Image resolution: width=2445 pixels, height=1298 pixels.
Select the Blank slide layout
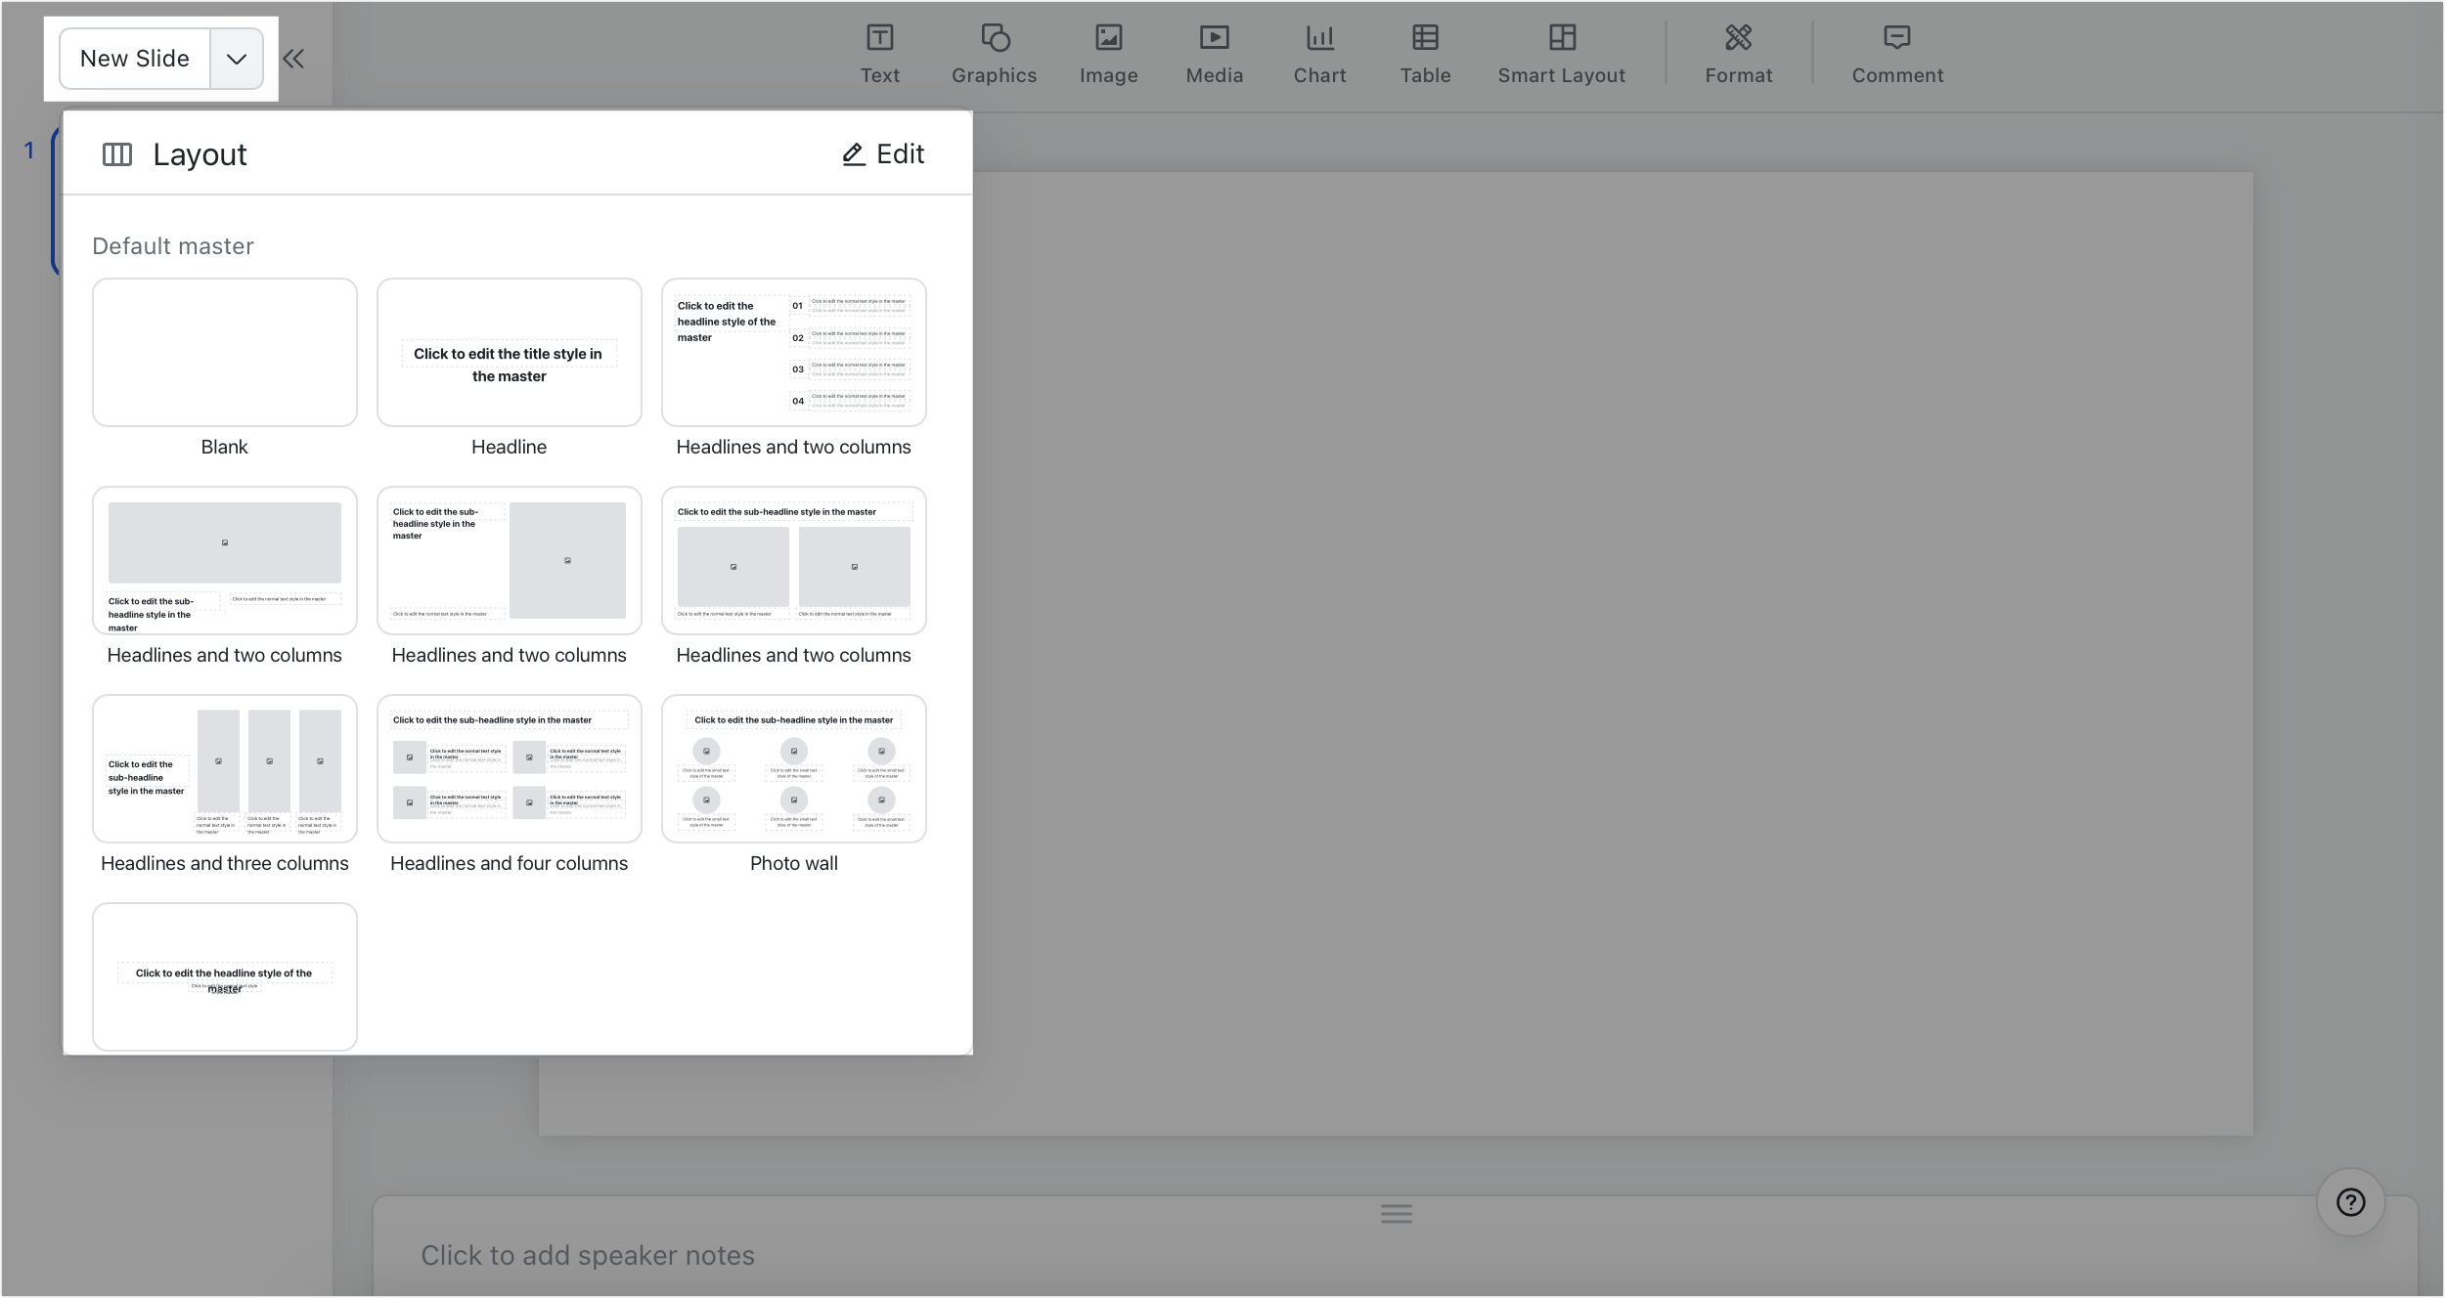click(x=224, y=352)
